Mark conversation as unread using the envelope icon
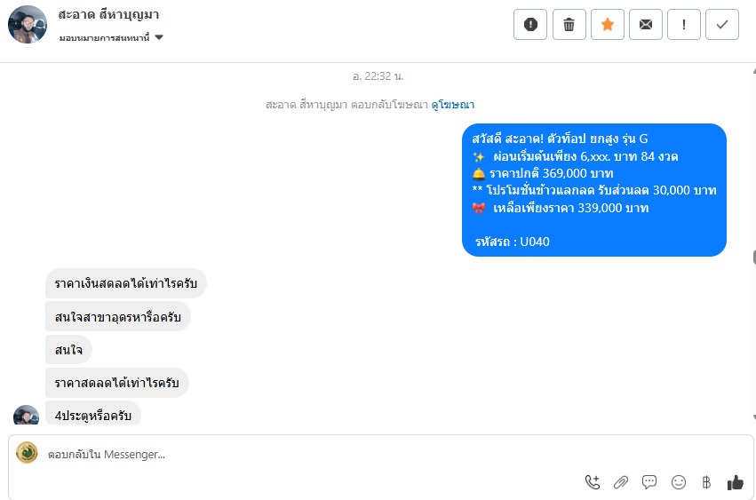Viewport: 756px width, 500px height. tap(646, 24)
